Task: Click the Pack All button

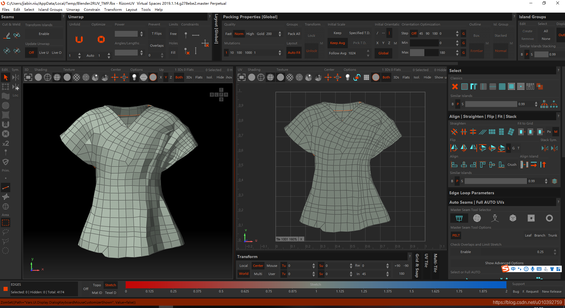Action: click(294, 34)
